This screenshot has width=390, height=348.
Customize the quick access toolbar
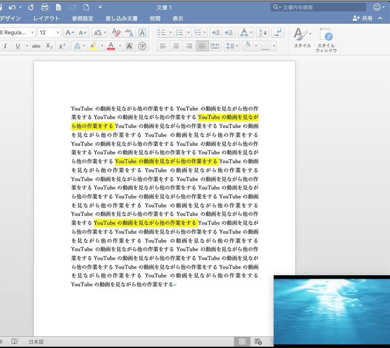point(100,7)
